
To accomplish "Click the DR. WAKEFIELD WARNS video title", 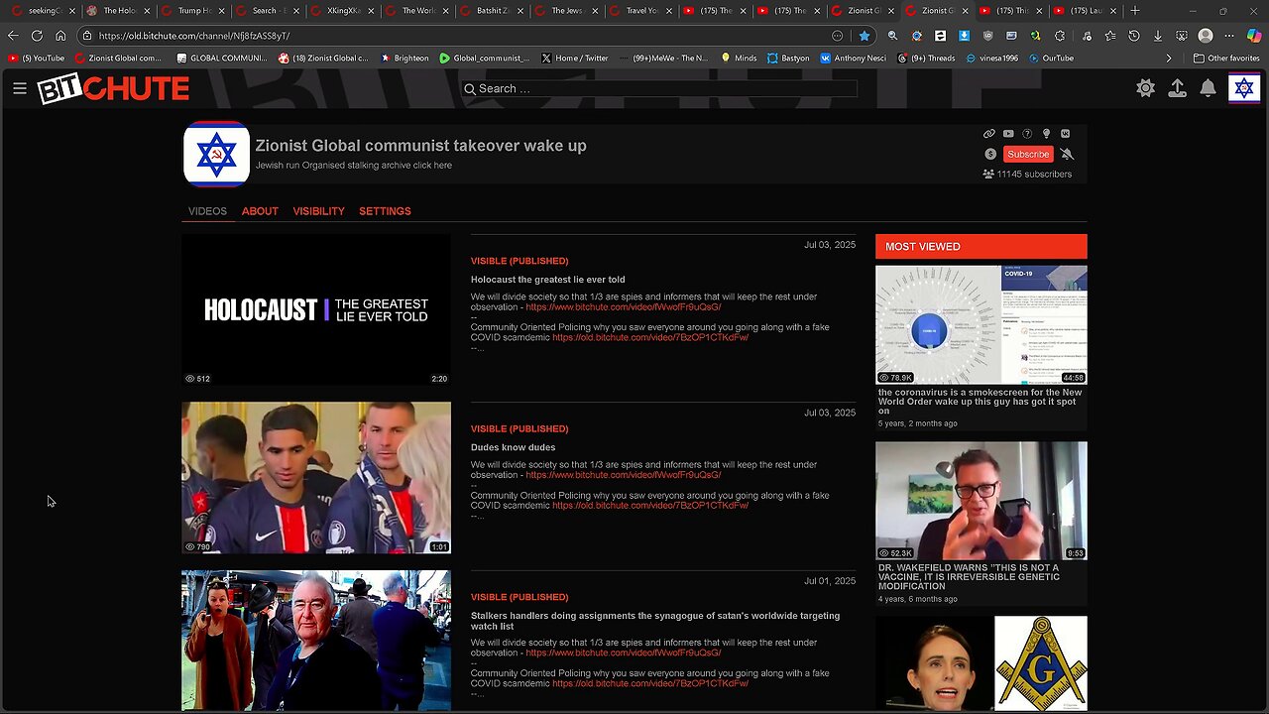I will [969, 577].
